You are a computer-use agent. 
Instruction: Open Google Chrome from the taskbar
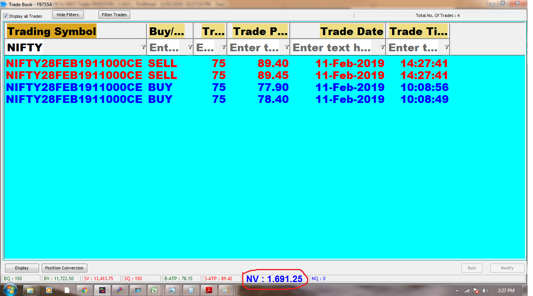pyautogui.click(x=84, y=290)
